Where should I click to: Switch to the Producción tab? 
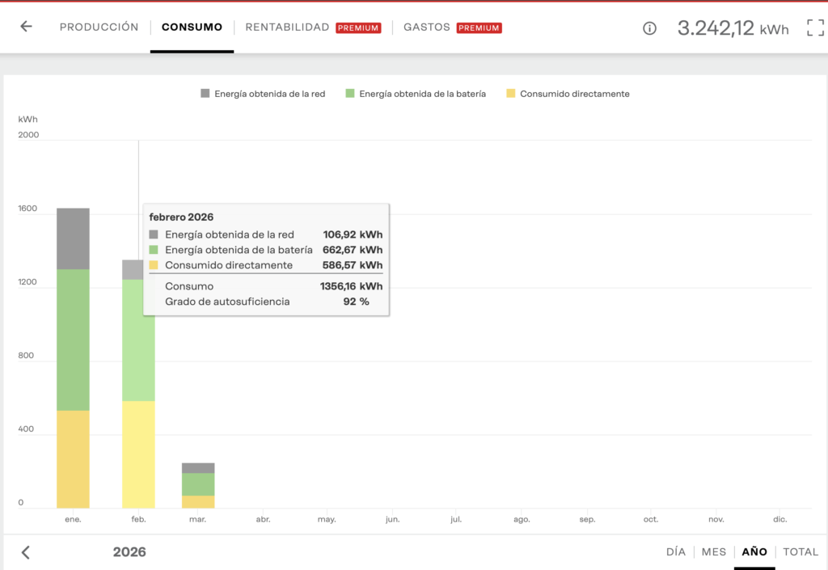[99, 27]
